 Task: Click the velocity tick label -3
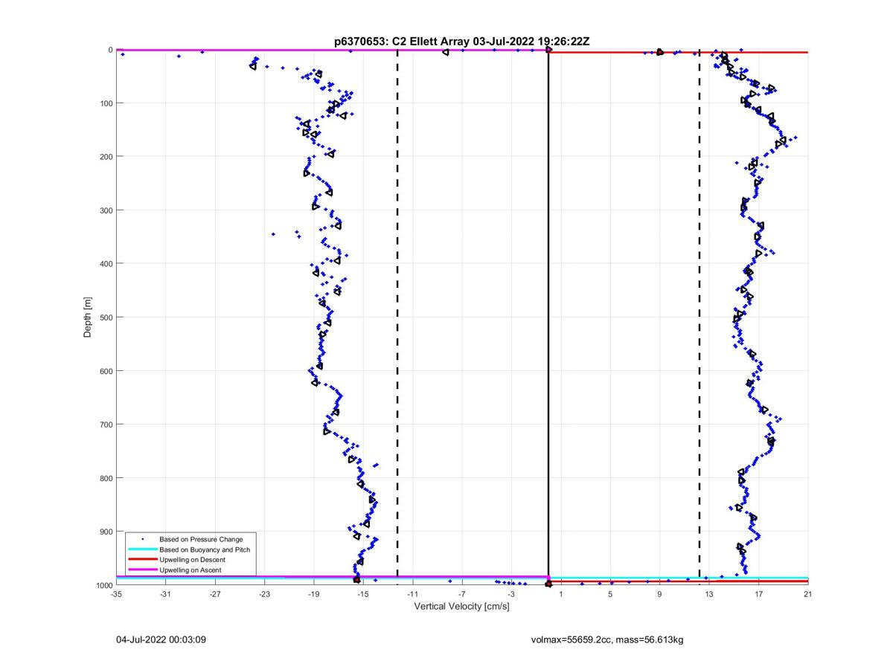click(511, 594)
